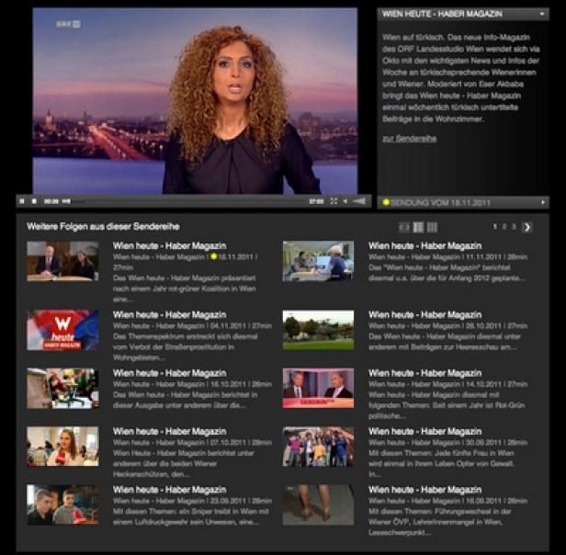The width and height of the screenshot is (566, 555).
Task: Open episode title dated 11.11.2011
Action: (x=425, y=246)
